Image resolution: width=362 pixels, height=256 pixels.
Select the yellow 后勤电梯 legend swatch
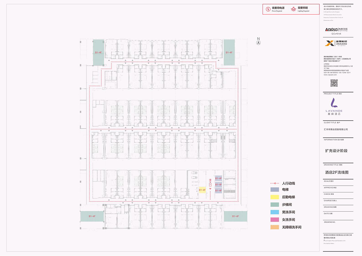pos(274,197)
